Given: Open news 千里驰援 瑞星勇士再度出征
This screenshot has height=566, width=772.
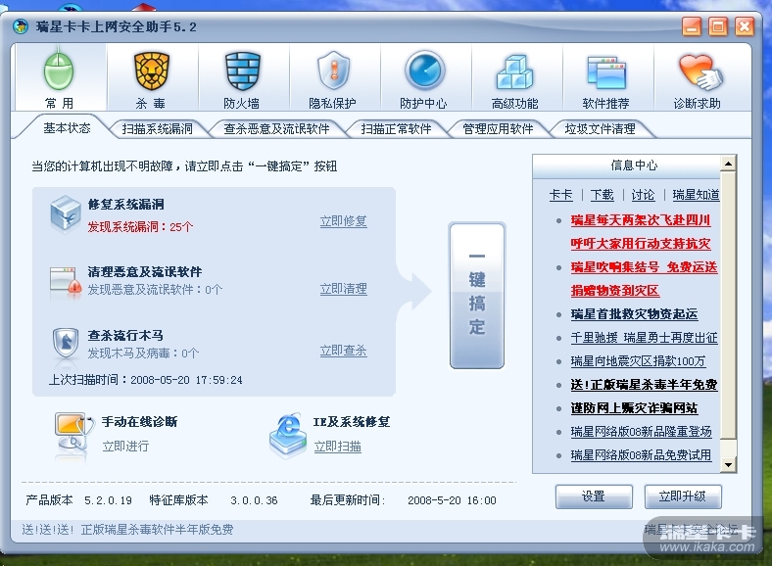Looking at the screenshot, I should pos(644,338).
